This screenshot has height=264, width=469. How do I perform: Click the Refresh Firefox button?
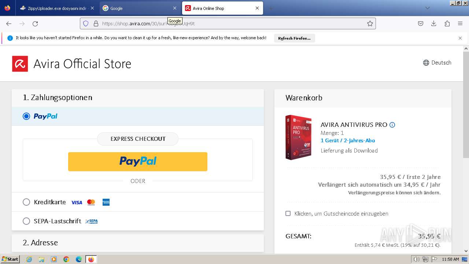tap(294, 38)
